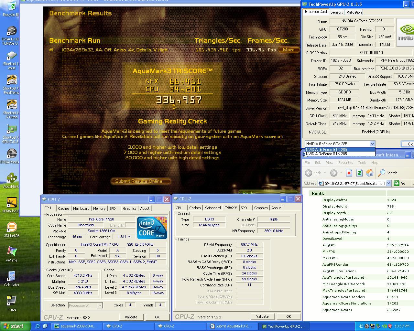Viewport: 414px width, 331px height.
Task: Select second NVIDIA GeForce GTX 285 list entry
Action: click(x=340, y=154)
